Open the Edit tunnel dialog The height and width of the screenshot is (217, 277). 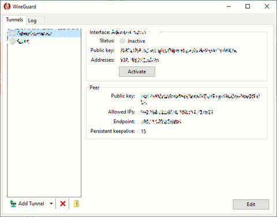(251, 204)
